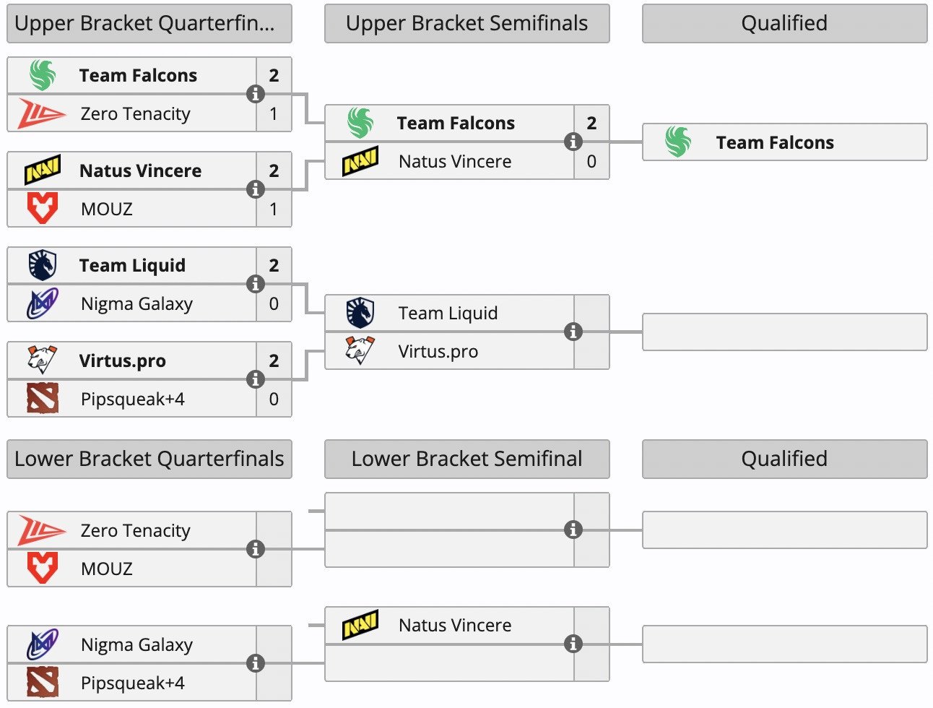Open info for empty lower bracket semifinal match
The height and width of the screenshot is (708, 933).
click(x=573, y=530)
